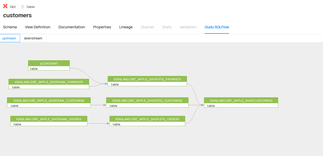Click the Table resource icon beside 'Table'
323x156 pixels.
tap(22, 6)
